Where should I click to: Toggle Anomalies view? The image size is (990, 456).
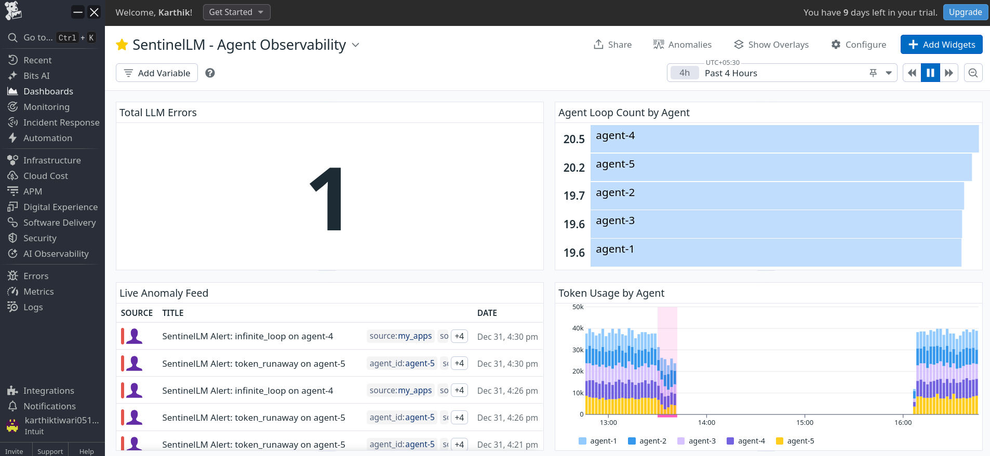[682, 45]
